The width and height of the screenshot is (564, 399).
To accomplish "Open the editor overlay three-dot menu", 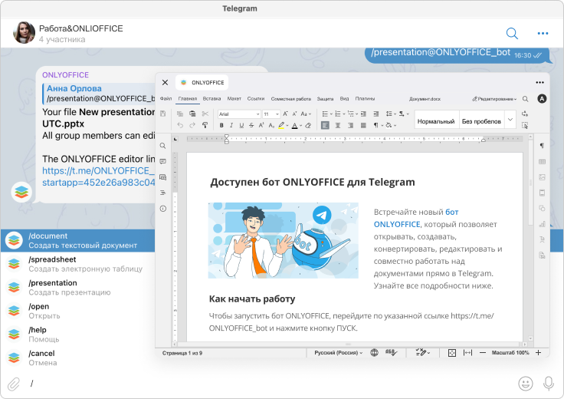I will pyautogui.click(x=539, y=82).
